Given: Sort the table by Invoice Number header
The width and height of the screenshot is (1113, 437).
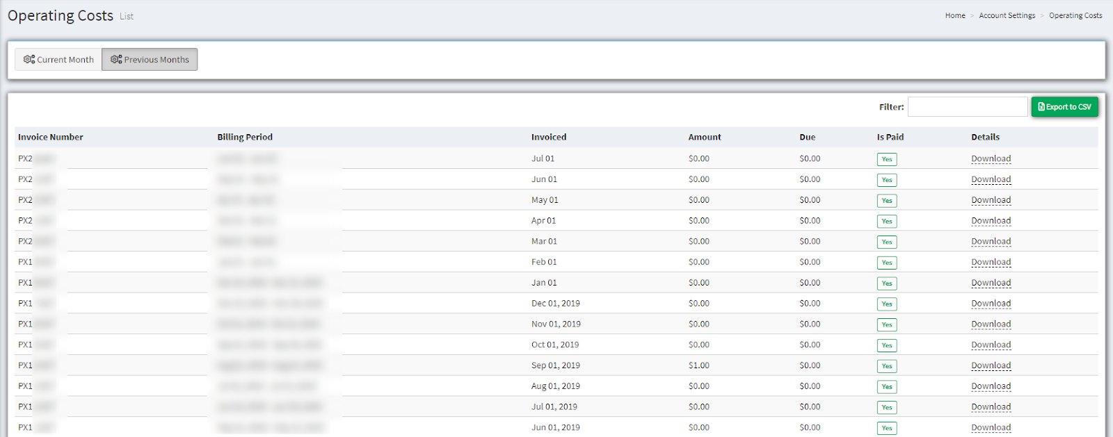Looking at the screenshot, I should 51,137.
